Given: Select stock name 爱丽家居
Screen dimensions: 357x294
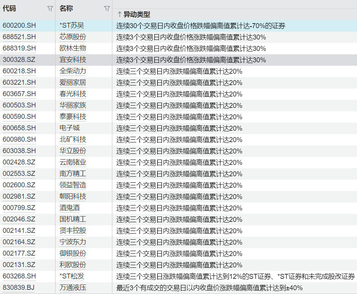Looking at the screenshot, I should pyautogui.click(x=73, y=83).
